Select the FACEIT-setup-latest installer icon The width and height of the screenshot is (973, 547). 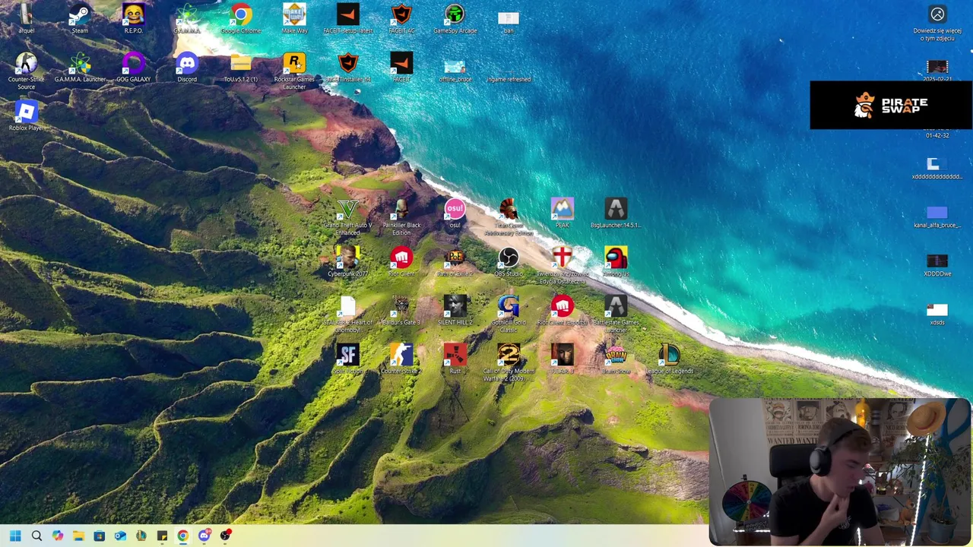[x=347, y=19]
